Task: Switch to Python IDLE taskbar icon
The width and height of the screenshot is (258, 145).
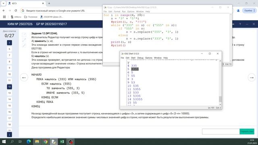Action: tap(54, 141)
